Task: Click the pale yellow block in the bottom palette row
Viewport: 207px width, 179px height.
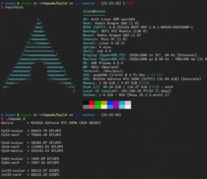Action: pyautogui.click(x=104, y=107)
